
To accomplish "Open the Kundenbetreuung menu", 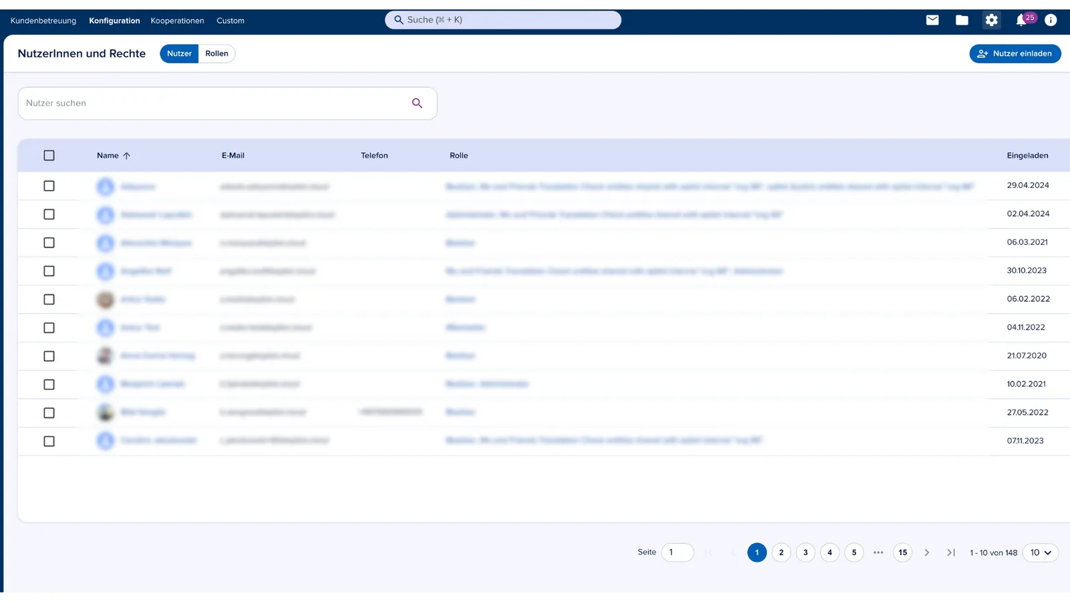I will (43, 21).
